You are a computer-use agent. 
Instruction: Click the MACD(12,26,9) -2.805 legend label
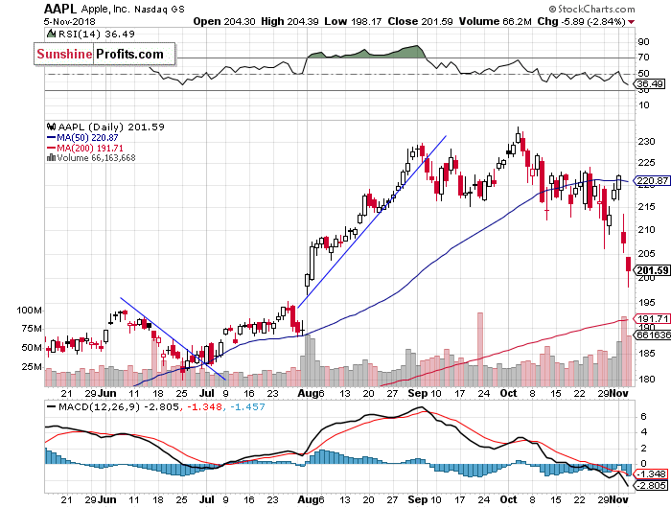119,406
